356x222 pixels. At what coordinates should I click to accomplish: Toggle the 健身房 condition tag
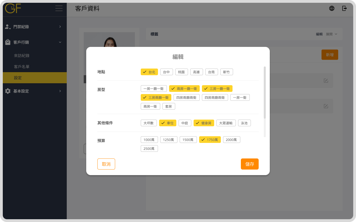click(x=204, y=123)
